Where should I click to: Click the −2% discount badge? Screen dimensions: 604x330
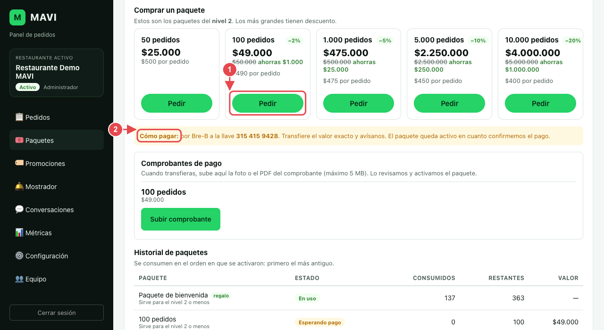point(294,41)
